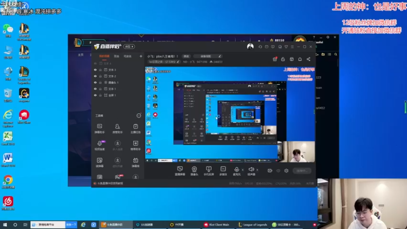Hide the 文本 1 source layer
This screenshot has width=407, height=229.
95,89
